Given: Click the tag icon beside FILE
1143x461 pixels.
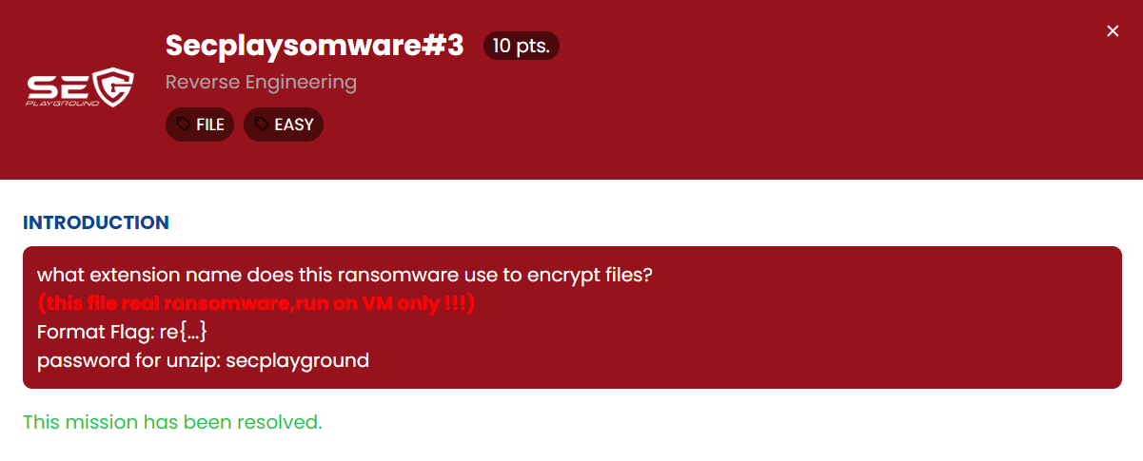Looking at the screenshot, I should pyautogui.click(x=183, y=125).
